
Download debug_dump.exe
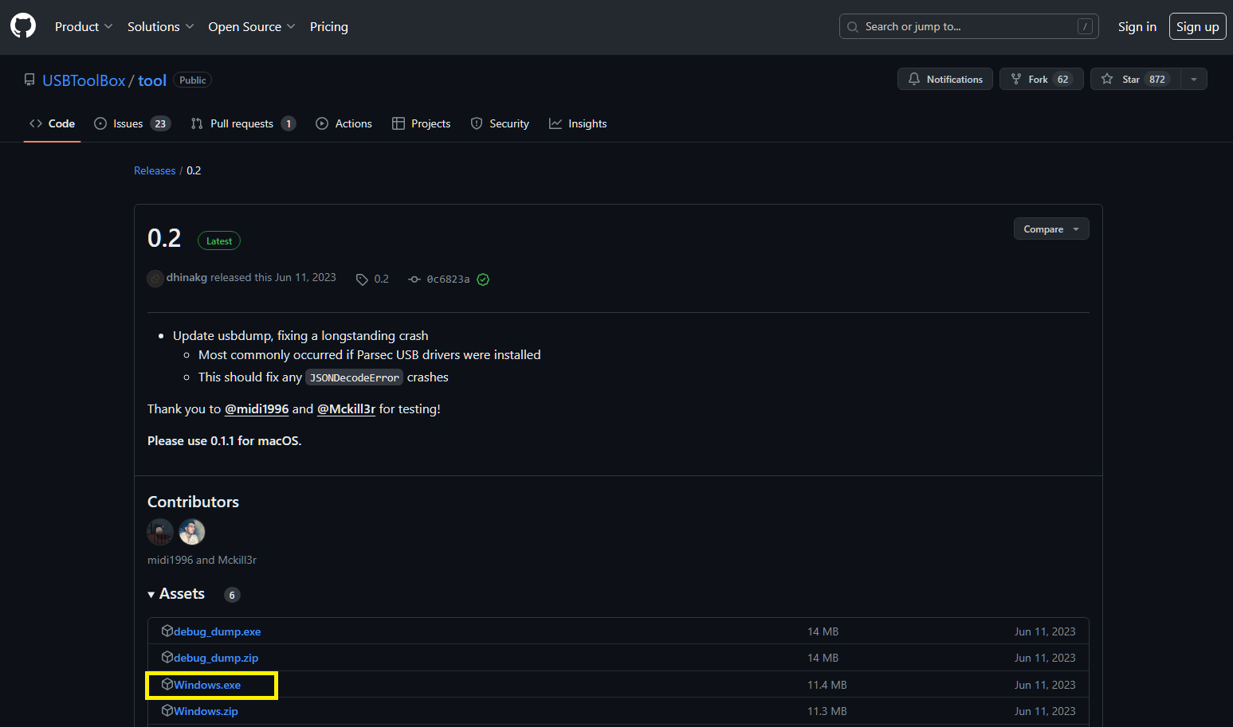point(217,631)
